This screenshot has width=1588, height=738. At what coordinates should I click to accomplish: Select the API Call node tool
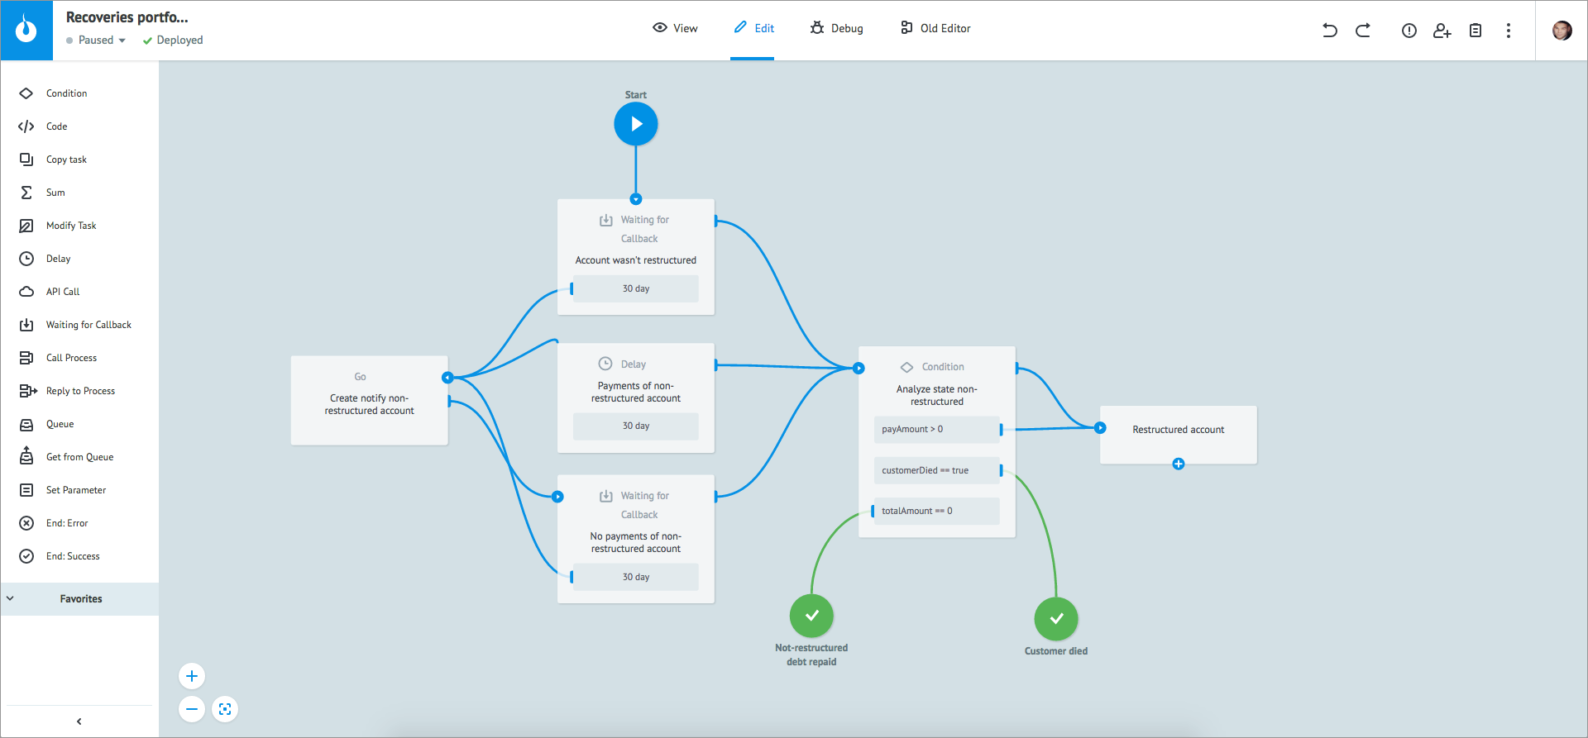(x=63, y=292)
